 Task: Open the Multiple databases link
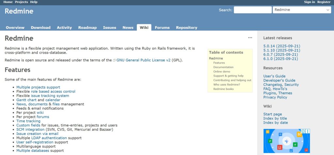point(33,150)
